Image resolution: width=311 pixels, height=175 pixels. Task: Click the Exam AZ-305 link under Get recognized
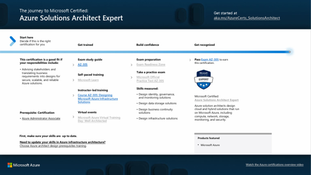(x=210, y=59)
